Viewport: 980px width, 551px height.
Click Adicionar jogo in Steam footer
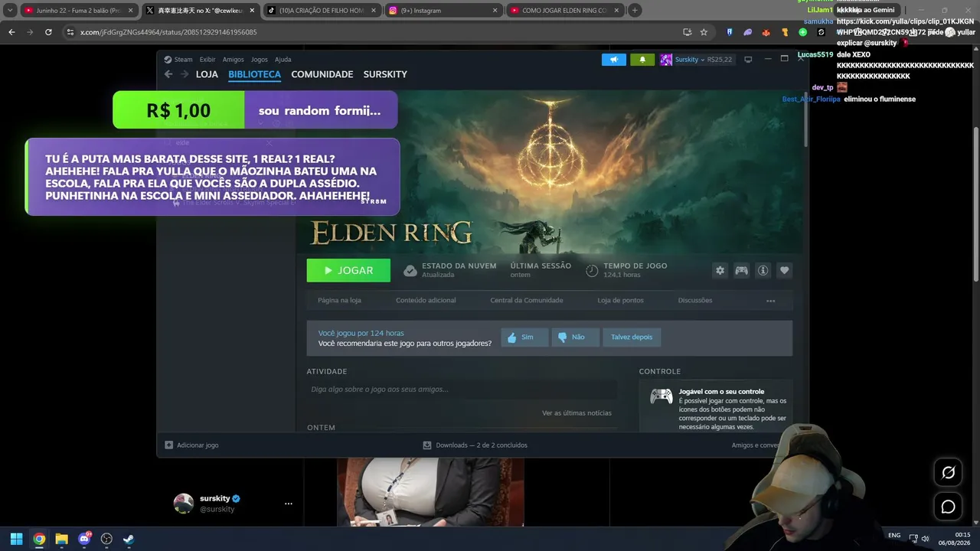191,445
